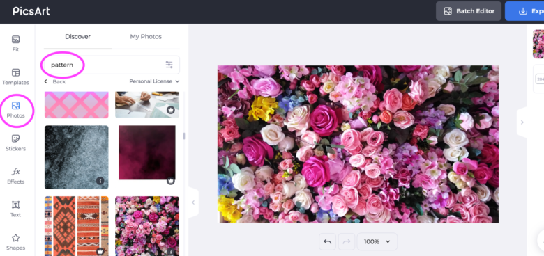The image size is (544, 256).
Task: Click the undo arrow button
Action: [327, 241]
